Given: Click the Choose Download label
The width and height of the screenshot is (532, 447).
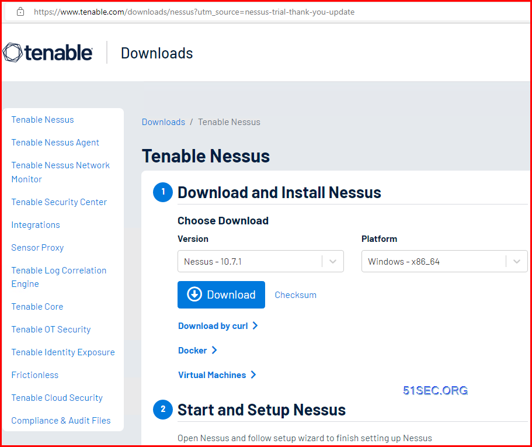Looking at the screenshot, I should 223,221.
